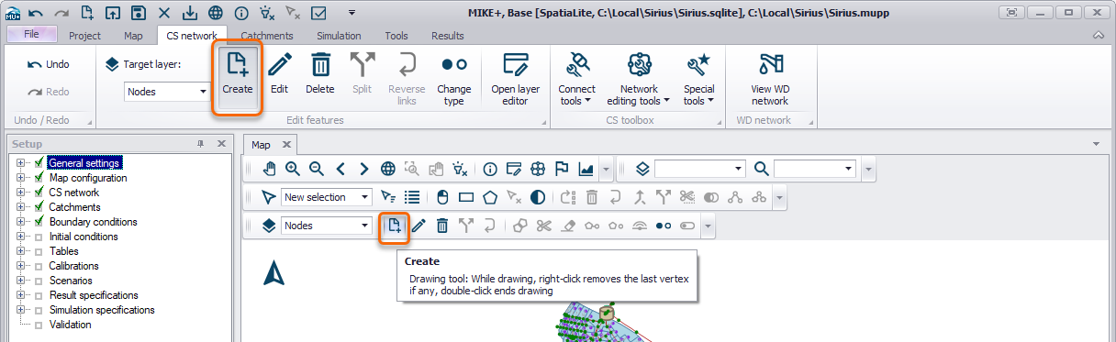Image resolution: width=1116 pixels, height=342 pixels.
Task: Toggle Calibrations checkbox
Action: 39,266
